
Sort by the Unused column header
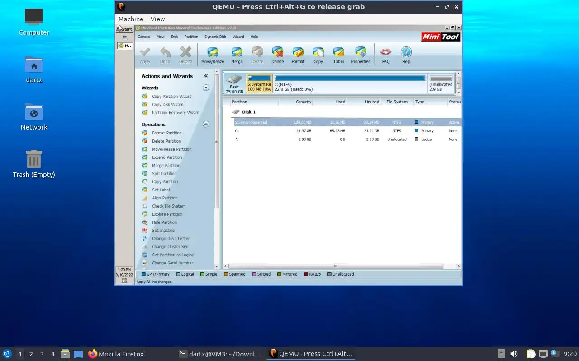click(364, 102)
